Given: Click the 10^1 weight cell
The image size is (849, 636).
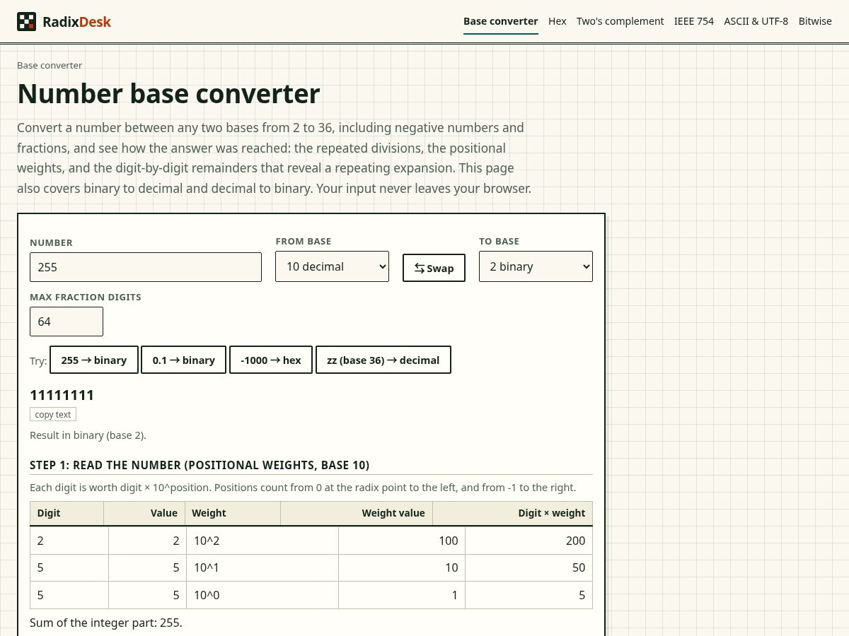Looking at the screenshot, I should click(x=262, y=567).
